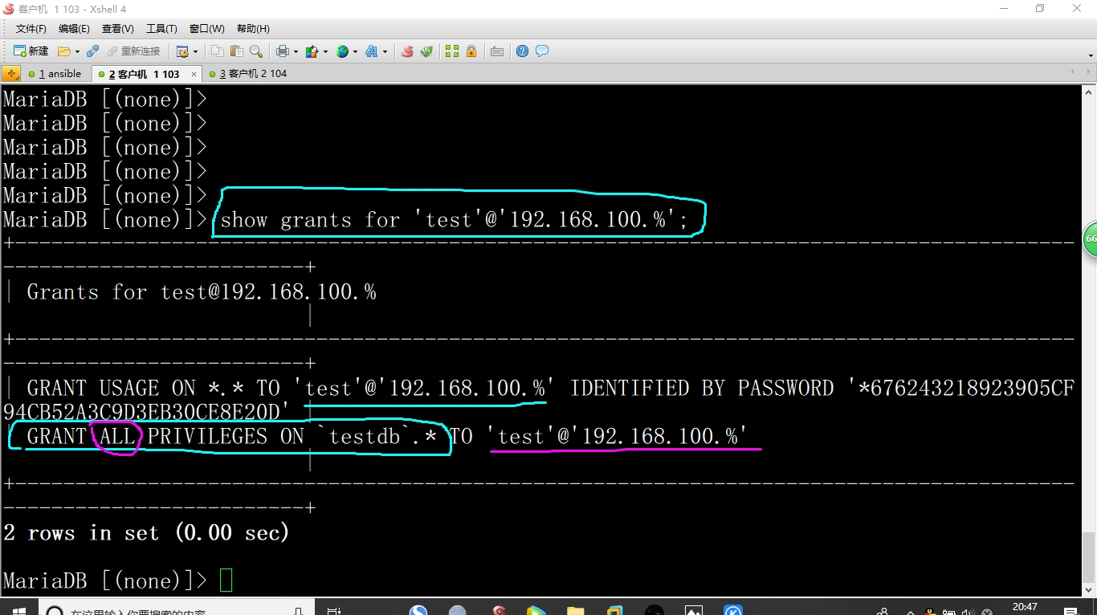
Task: Click the connect/disconnect link icon
Action: tap(92, 51)
